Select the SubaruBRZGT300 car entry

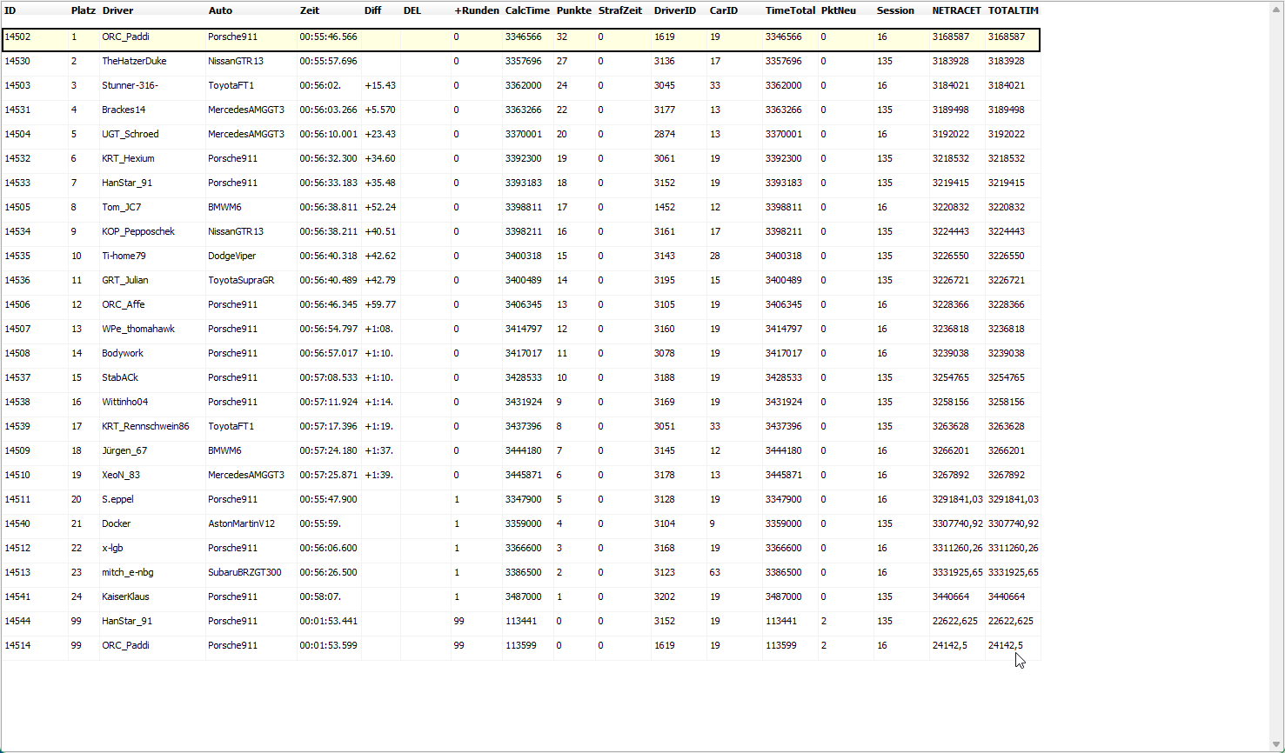tap(244, 572)
